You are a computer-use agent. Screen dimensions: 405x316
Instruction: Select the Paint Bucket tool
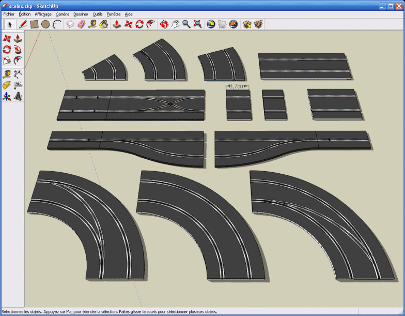coord(104,24)
